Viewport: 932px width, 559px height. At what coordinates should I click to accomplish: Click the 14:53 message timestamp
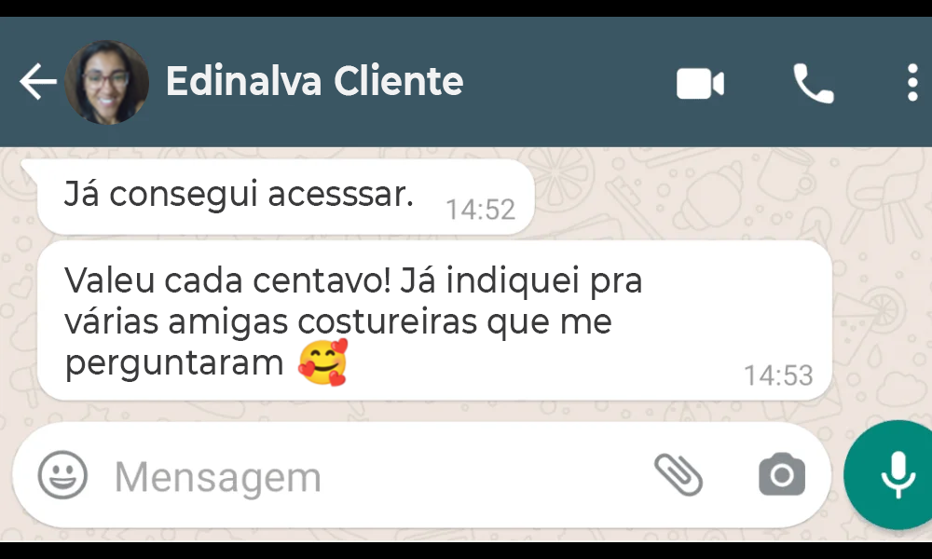[x=778, y=375]
